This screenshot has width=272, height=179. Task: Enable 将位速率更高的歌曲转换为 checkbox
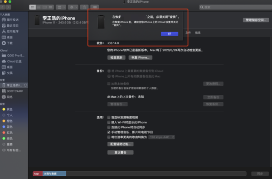point(109,137)
